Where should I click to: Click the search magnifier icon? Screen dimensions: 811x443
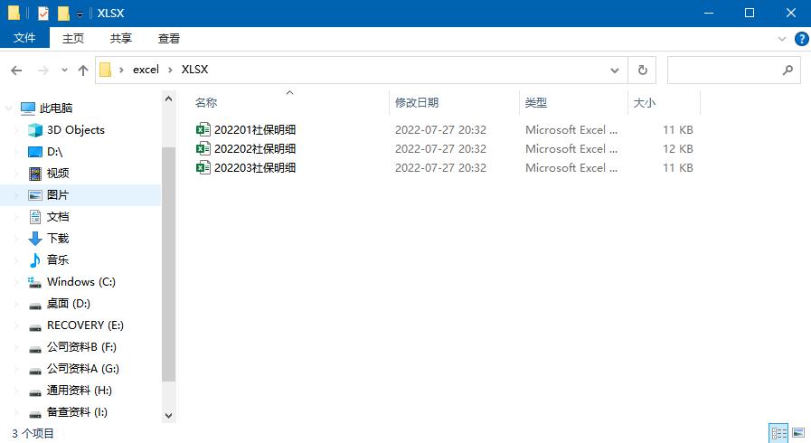(787, 70)
